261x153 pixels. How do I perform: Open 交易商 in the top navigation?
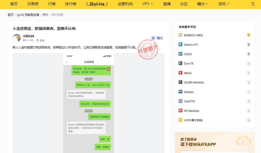point(33,4)
